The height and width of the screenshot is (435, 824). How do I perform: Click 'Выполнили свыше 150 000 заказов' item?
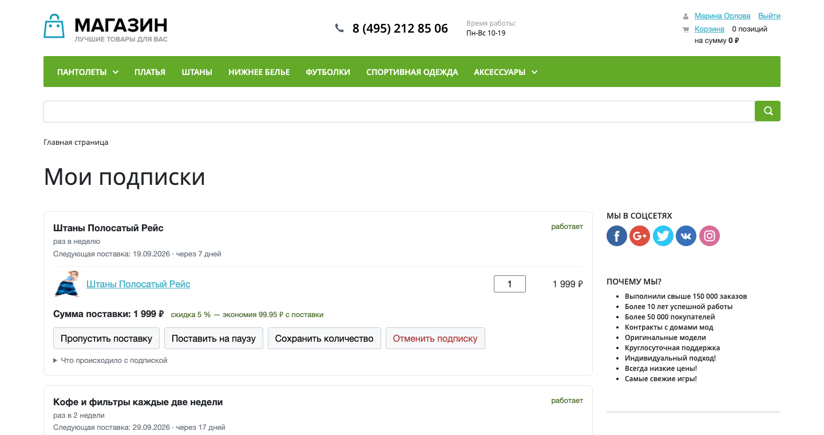pyautogui.click(x=686, y=296)
